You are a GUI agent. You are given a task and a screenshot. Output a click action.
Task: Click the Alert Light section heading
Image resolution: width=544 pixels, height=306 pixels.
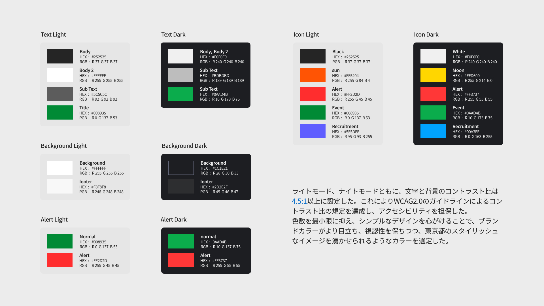click(54, 220)
